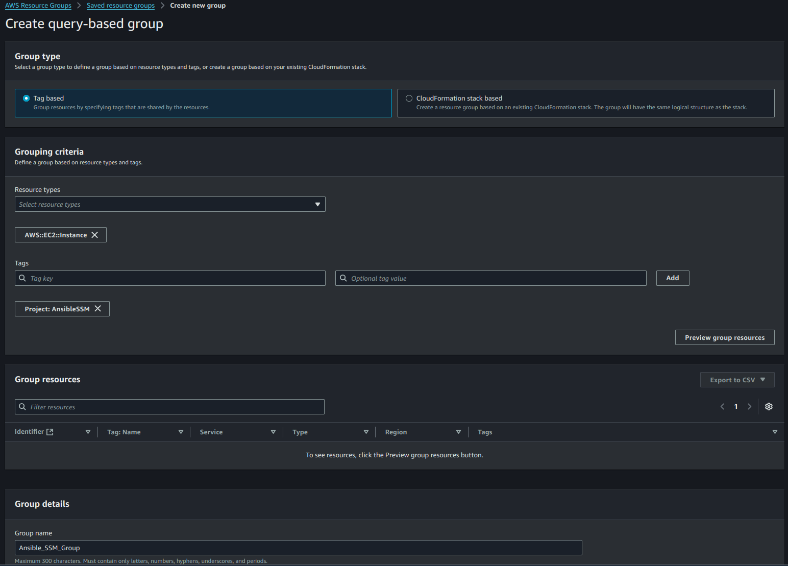Open the Export to CSV dropdown
Screen dimensions: 788x566
737,380
